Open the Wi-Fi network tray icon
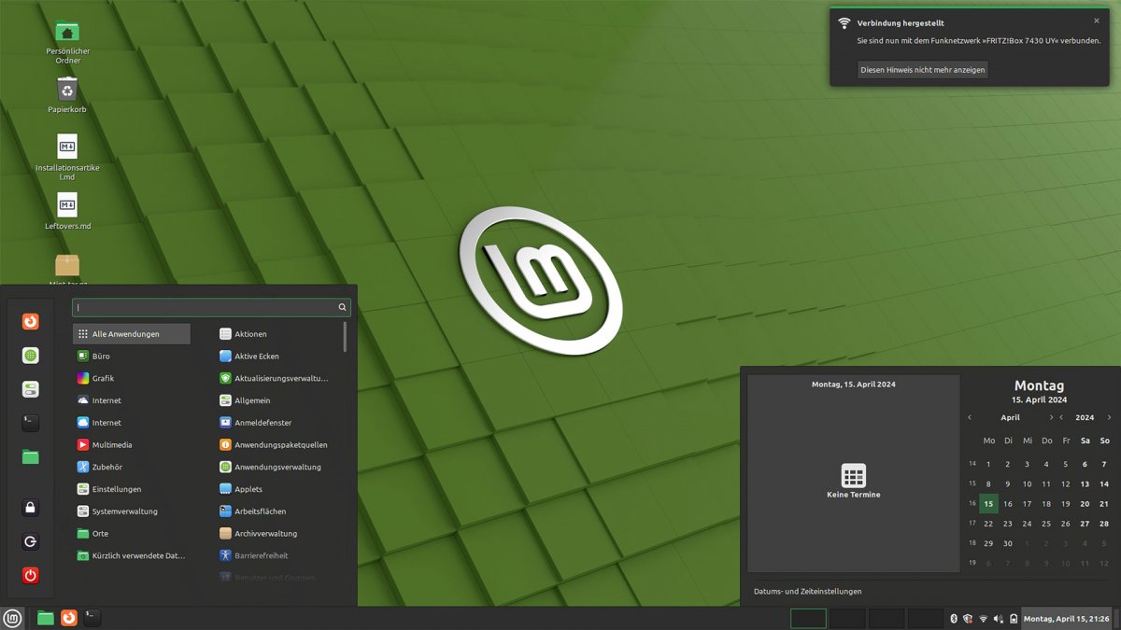Screen dimensions: 1121x630 click(983, 619)
